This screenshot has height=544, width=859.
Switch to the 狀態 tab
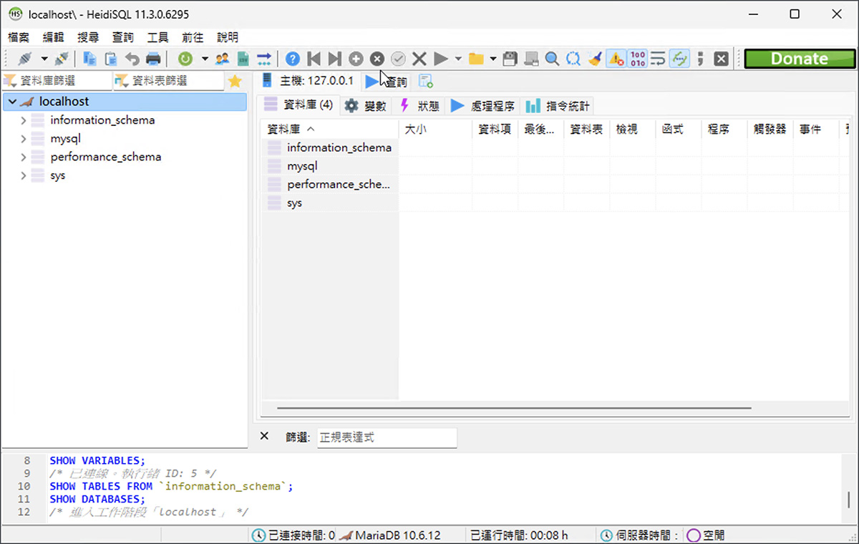pyautogui.click(x=419, y=106)
